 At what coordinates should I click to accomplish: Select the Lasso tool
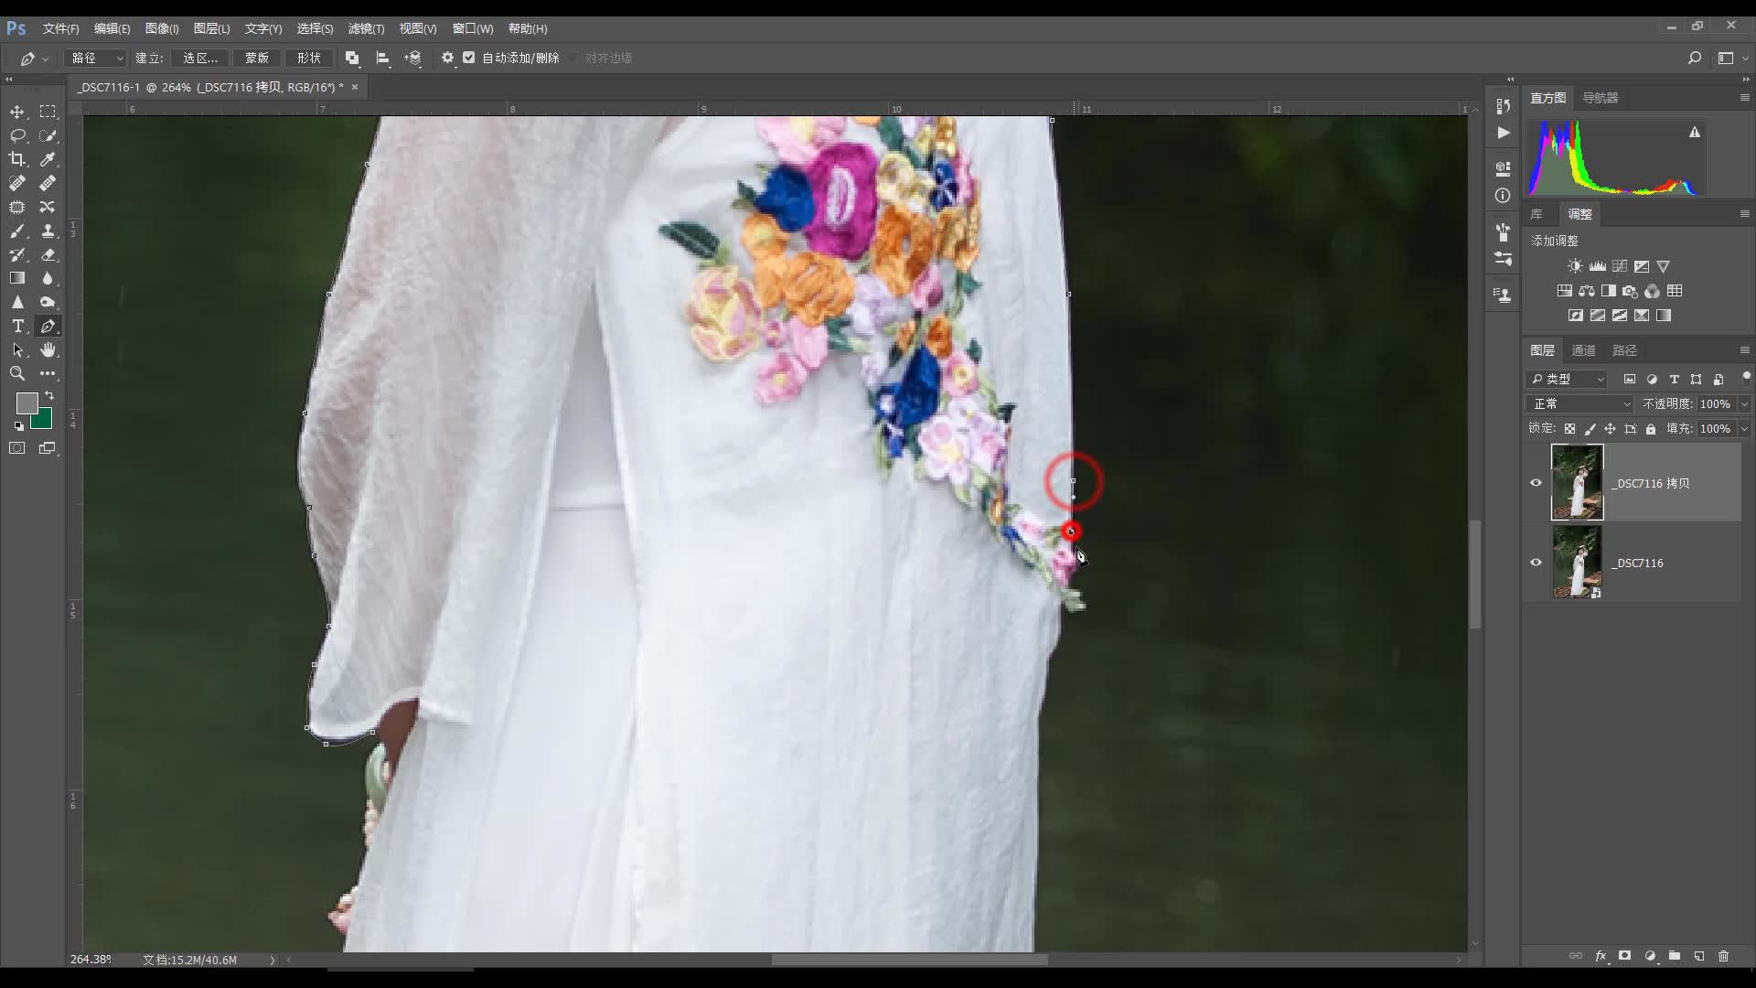17,135
